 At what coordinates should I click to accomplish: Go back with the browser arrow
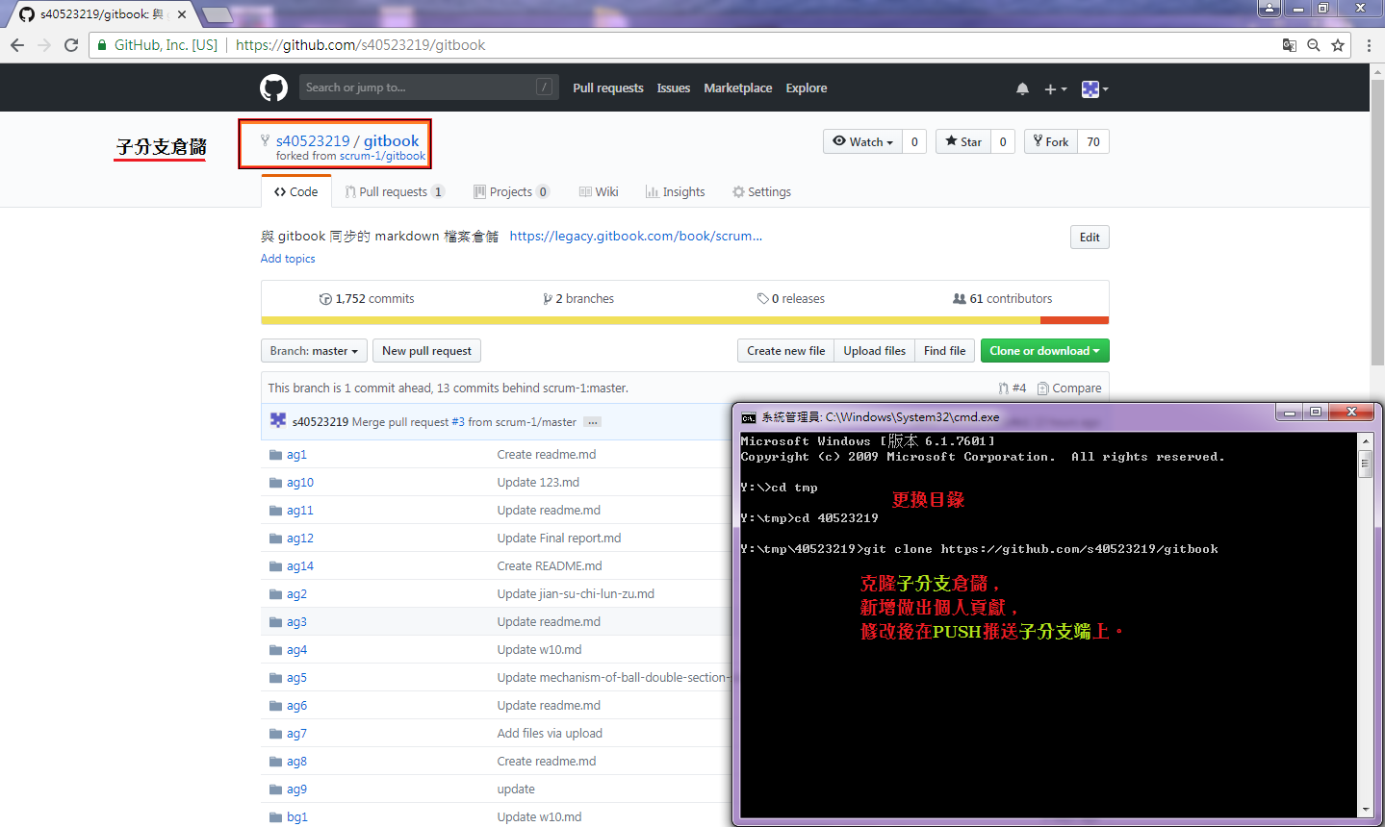pyautogui.click(x=17, y=45)
